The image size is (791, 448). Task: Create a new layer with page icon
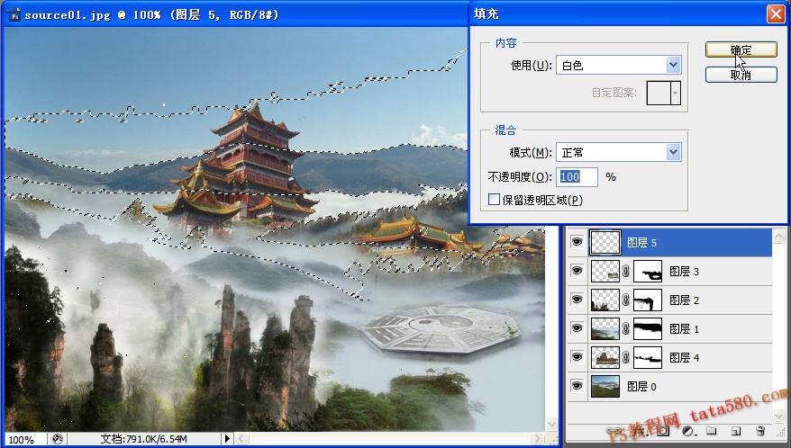click(x=736, y=432)
